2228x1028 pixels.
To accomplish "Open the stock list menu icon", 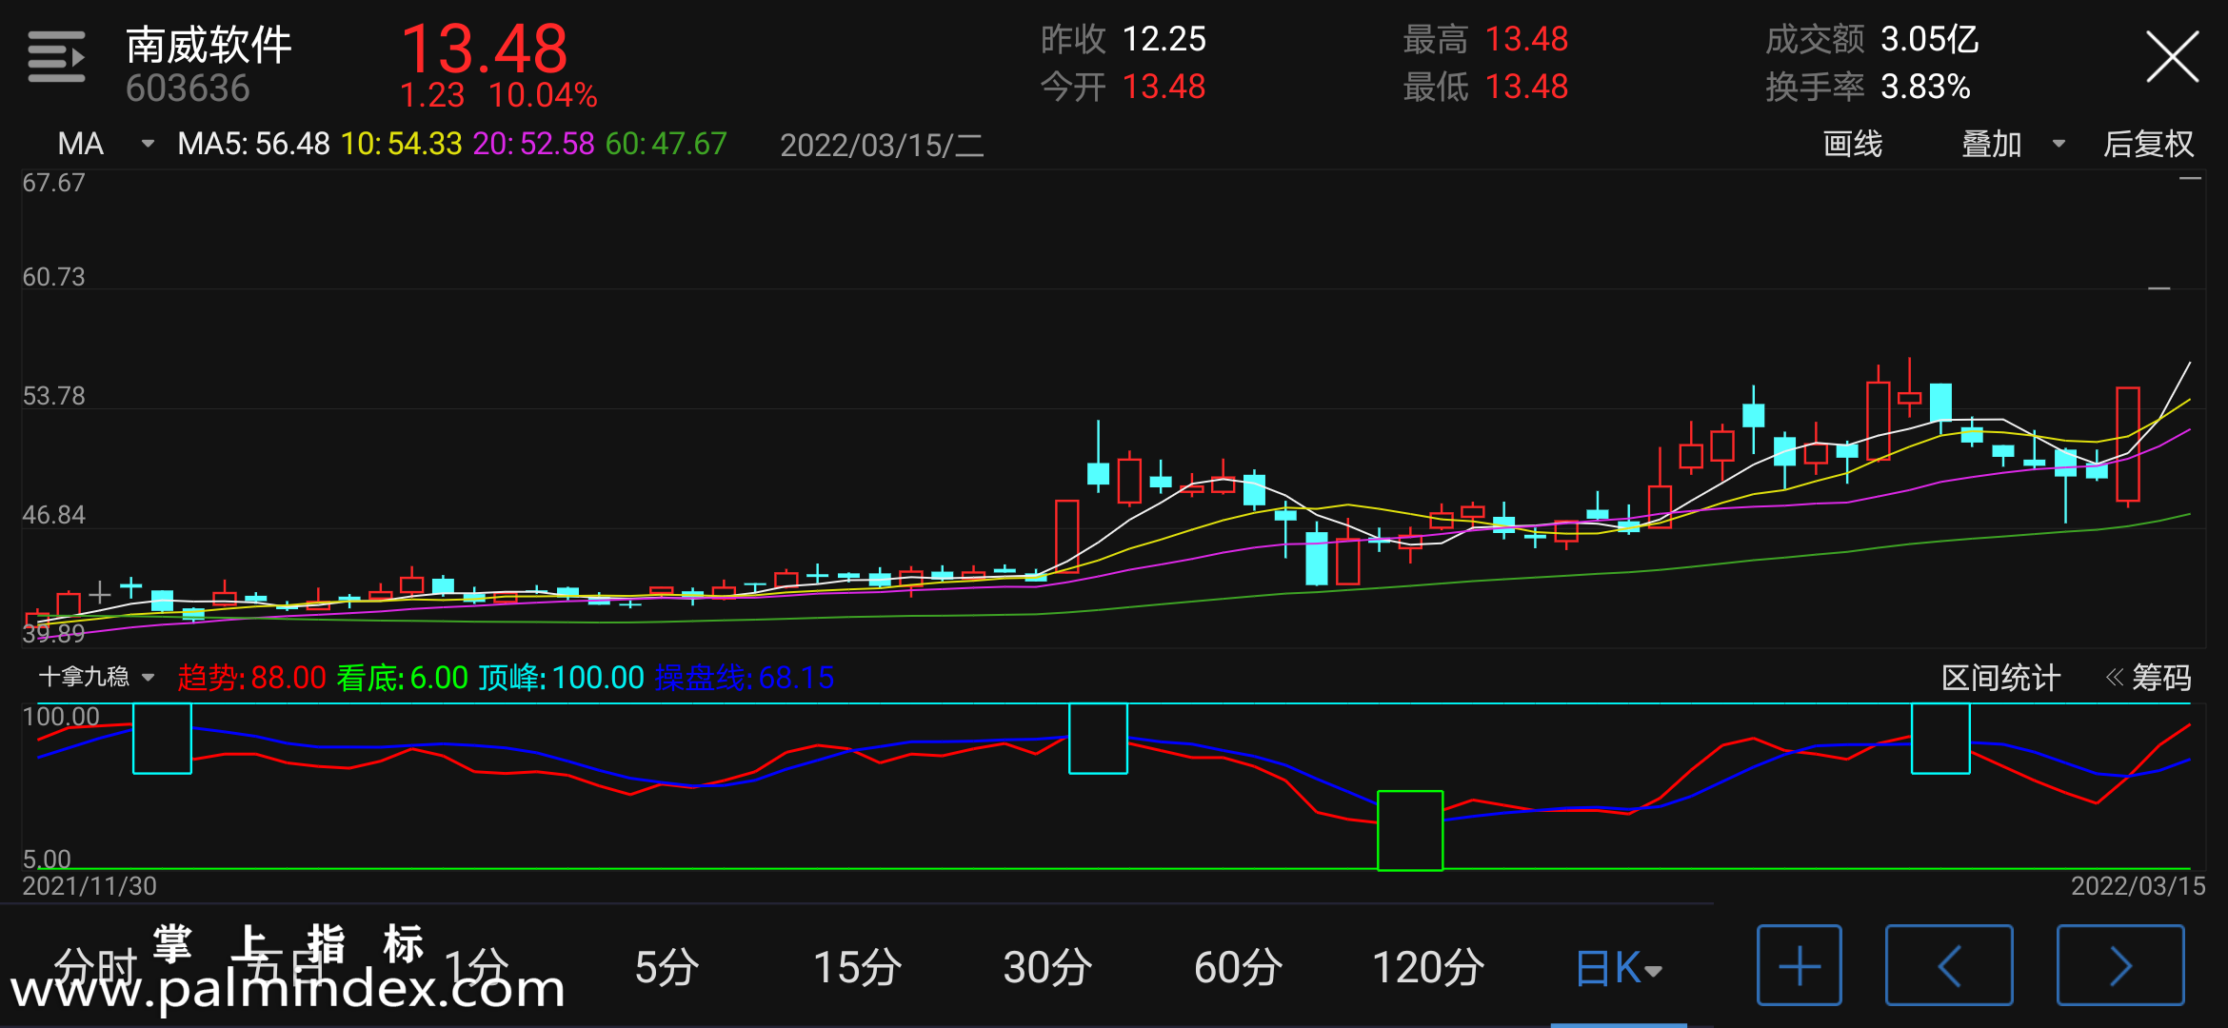I will click(x=56, y=57).
